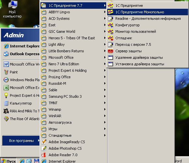Viewport: 189px width, 163px height.
Task: Click the Сервер защиты red icon
Action: point(110,51)
